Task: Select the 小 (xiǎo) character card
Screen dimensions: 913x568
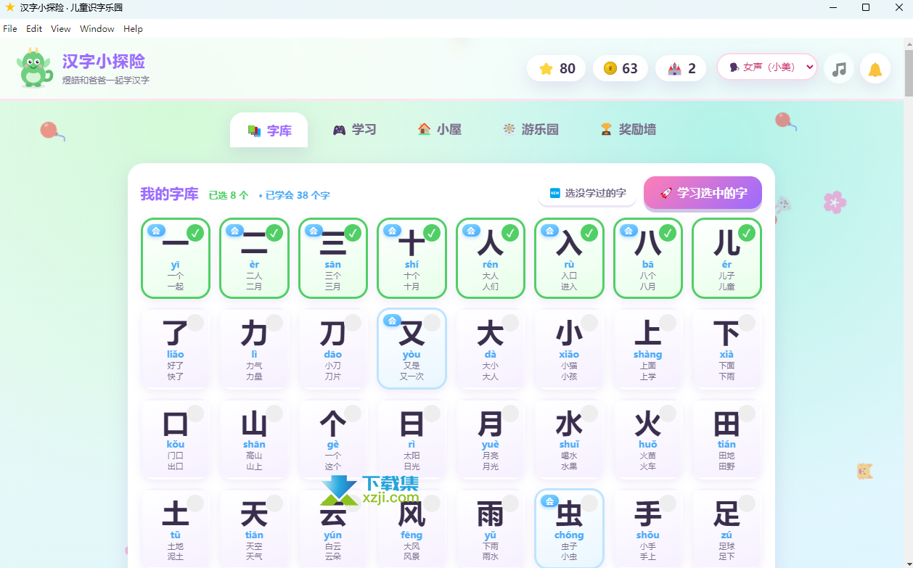Action: 569,348
